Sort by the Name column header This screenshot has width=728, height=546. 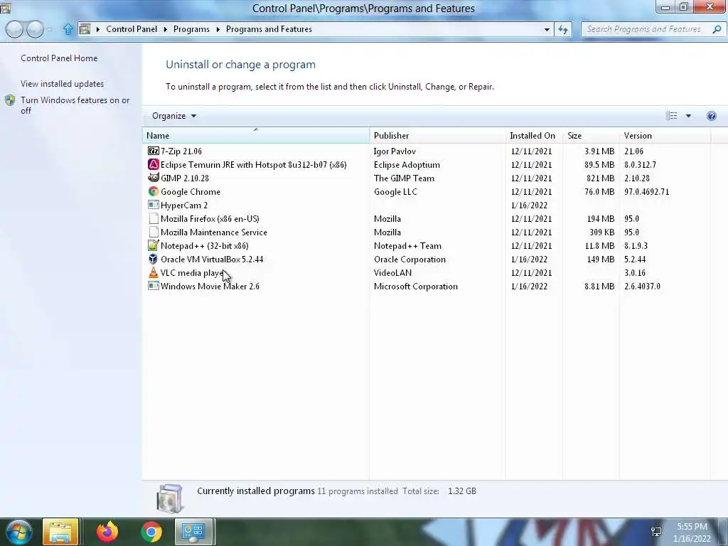coord(255,136)
